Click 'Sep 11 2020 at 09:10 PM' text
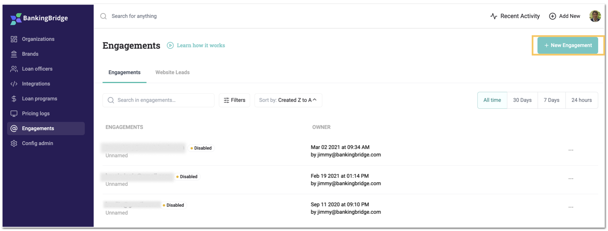608x231 pixels. 340,204
